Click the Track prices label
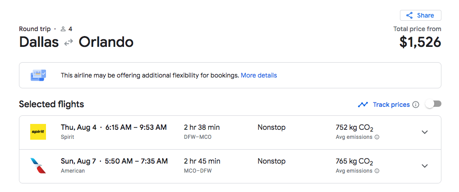 click(x=391, y=105)
